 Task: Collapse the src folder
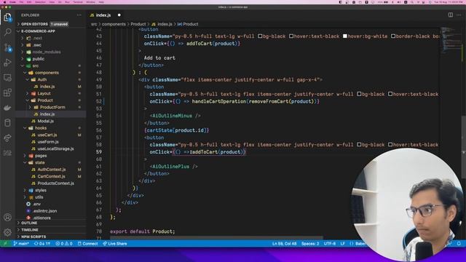(36, 66)
